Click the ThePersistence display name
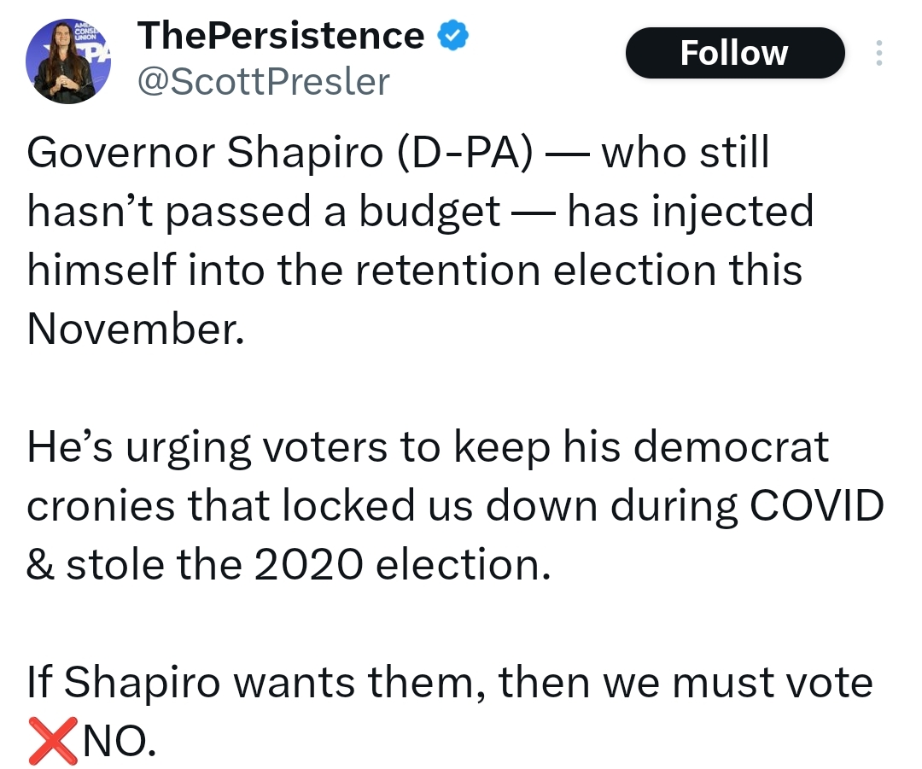 click(280, 35)
